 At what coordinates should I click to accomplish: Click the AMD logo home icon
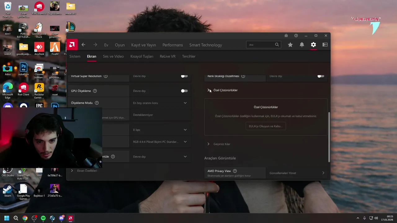(72, 45)
